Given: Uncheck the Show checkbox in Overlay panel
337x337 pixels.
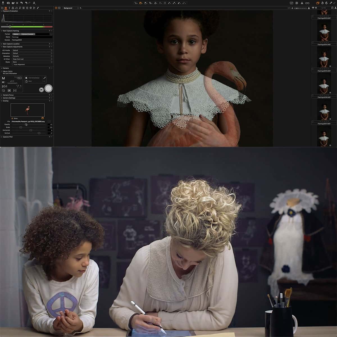Looking at the screenshot, I should pos(12,118).
